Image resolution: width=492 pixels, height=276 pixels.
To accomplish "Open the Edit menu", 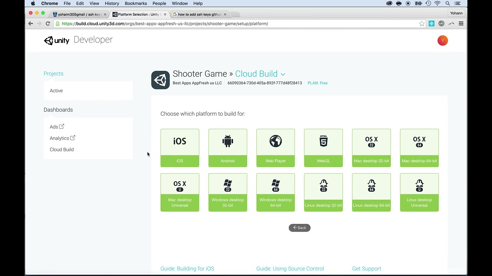I will click(80, 3).
